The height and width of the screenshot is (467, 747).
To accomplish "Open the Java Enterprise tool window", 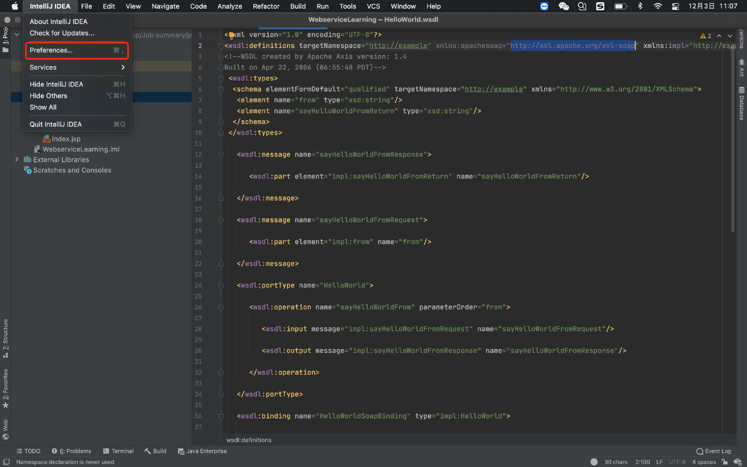I will pyautogui.click(x=202, y=451).
